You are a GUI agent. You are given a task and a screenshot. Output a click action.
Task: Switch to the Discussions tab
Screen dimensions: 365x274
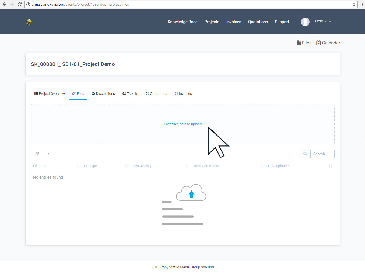coord(103,94)
